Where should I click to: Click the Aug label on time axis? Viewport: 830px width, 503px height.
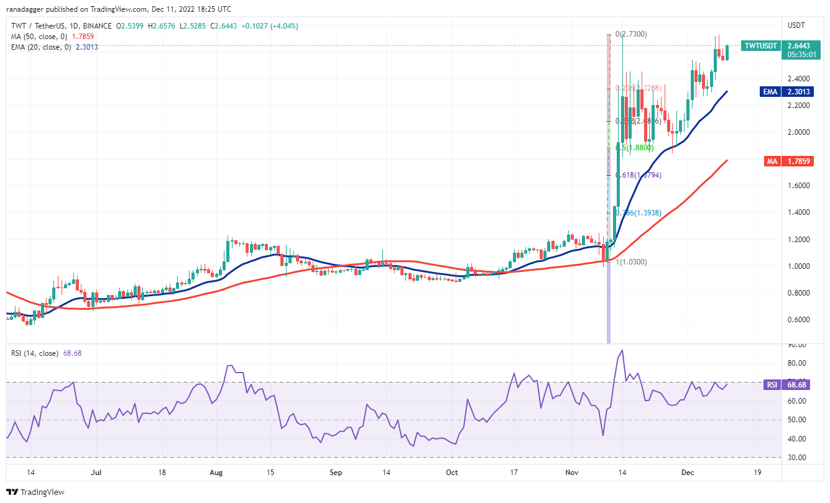pos(216,473)
